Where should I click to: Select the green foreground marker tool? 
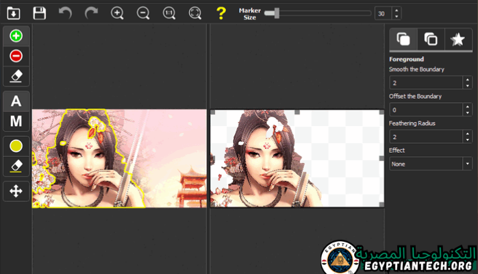tap(16, 36)
